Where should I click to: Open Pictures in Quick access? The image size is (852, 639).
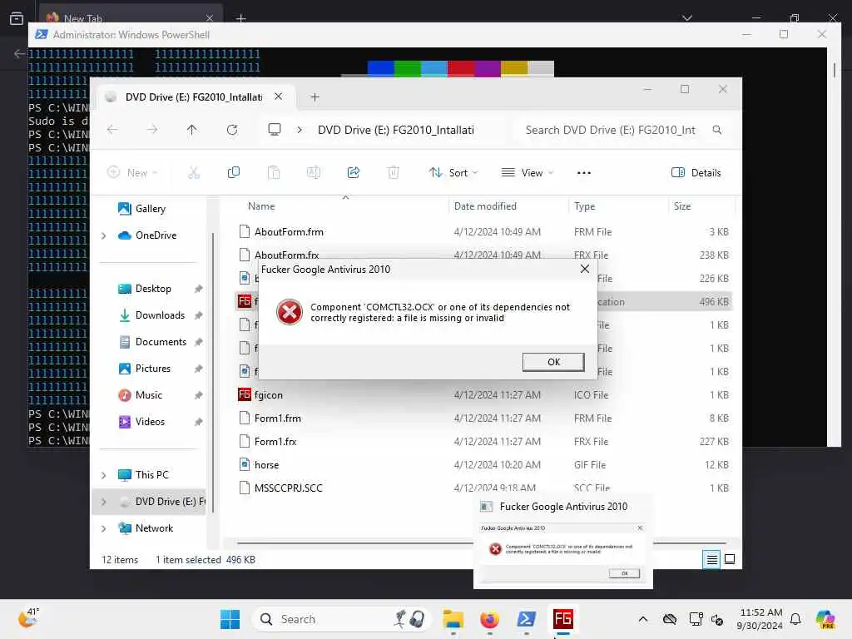[x=153, y=369]
